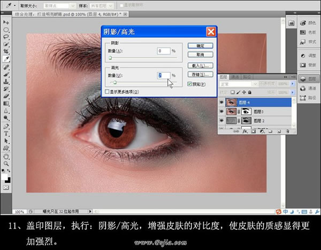This screenshot has height=250, width=321.
Task: Hide 图层3 visibility eye
Action: click(x=221, y=112)
